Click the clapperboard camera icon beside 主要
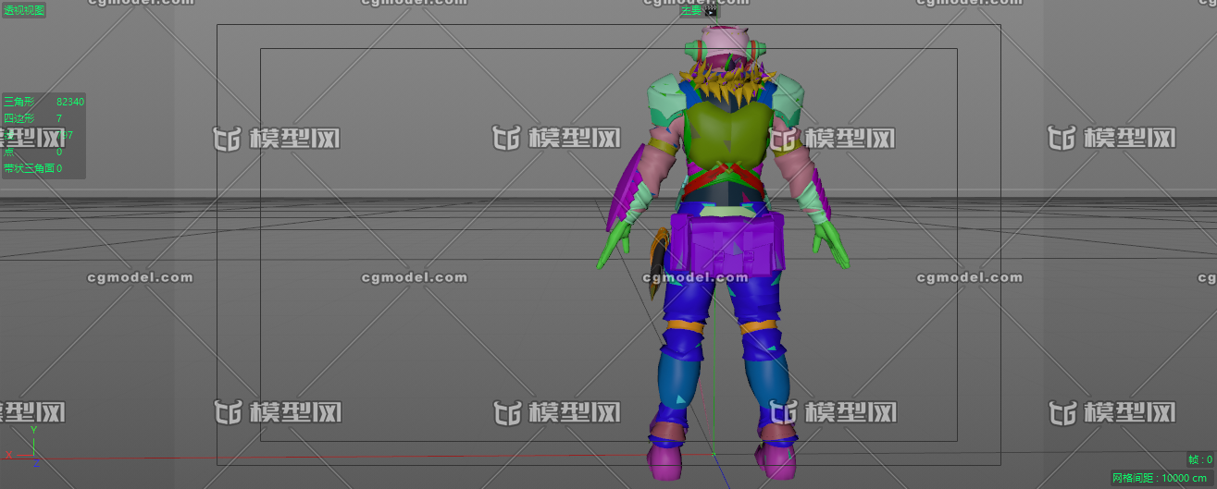 [x=711, y=11]
